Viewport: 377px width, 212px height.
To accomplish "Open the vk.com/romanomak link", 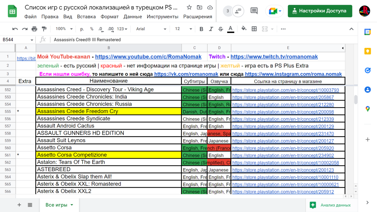I will point(186,74).
